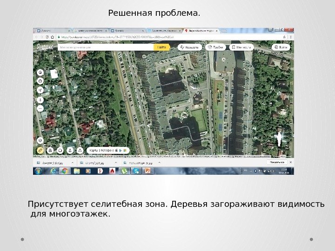Image resolution: width=335 pixels, height=251 pixels.
Task: Open Мои места bookmarks
Action: click(241, 47)
